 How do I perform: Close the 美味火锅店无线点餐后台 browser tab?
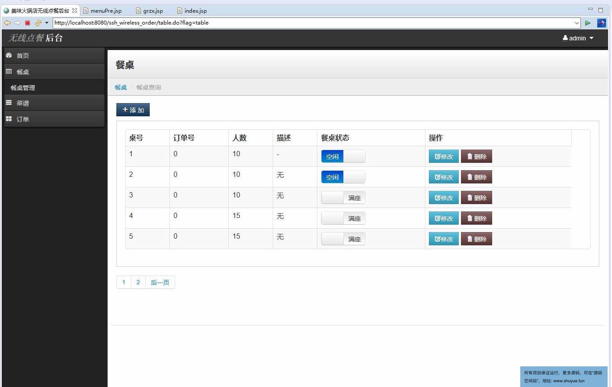click(x=75, y=11)
